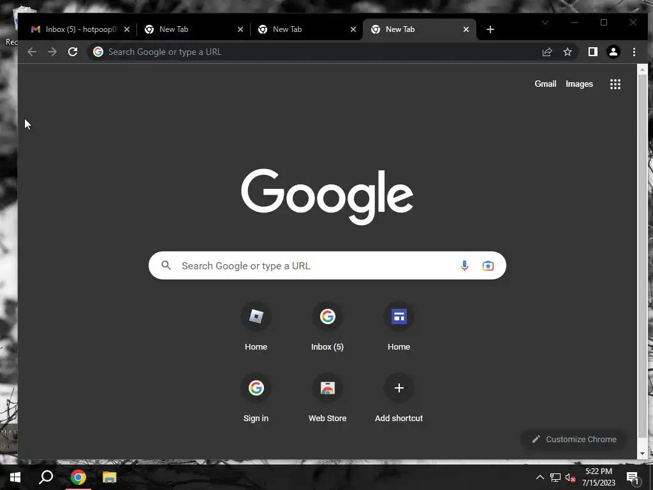
Task: Open the notification center icon
Action: pos(633,477)
